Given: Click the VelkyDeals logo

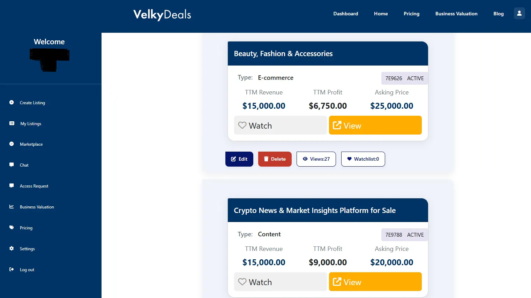Looking at the screenshot, I should click(162, 14).
